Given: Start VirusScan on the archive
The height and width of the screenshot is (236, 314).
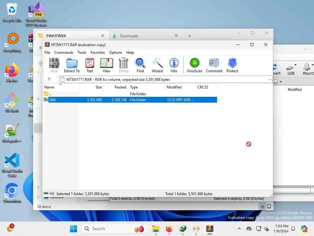Looking at the screenshot, I should coord(194,65).
